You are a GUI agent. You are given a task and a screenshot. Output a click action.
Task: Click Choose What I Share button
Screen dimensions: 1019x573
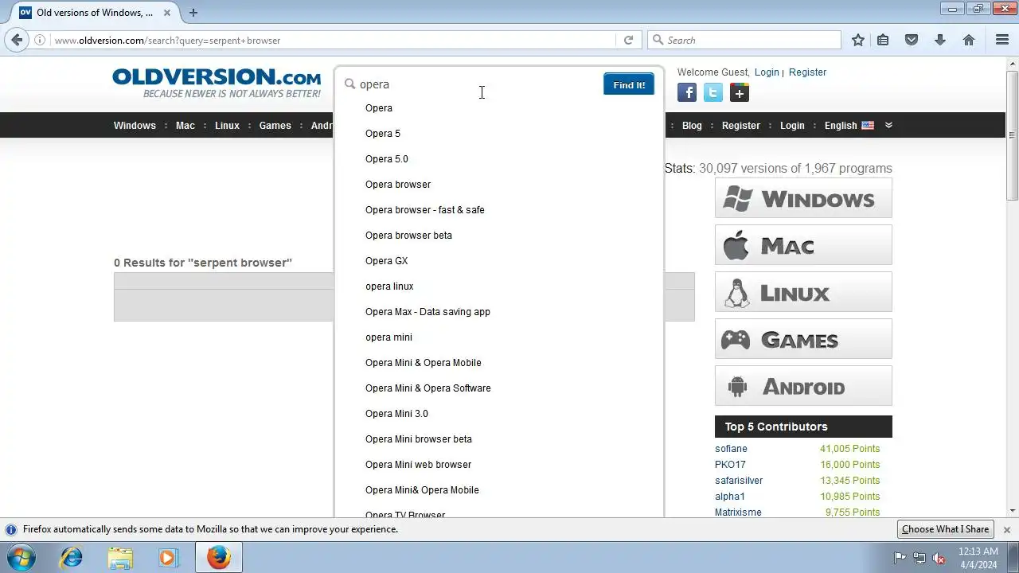(945, 529)
